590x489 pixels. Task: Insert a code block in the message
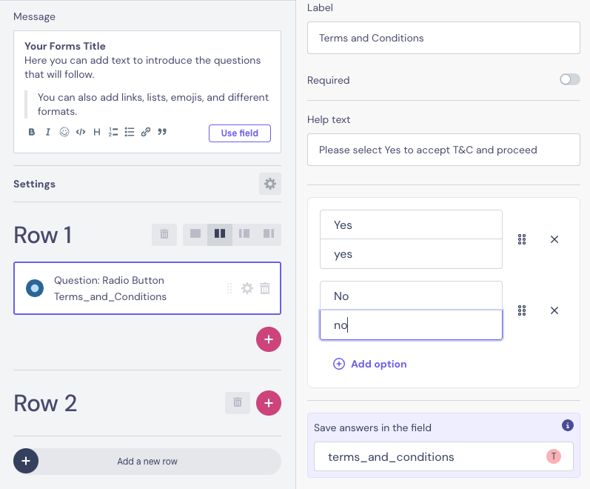(x=81, y=133)
